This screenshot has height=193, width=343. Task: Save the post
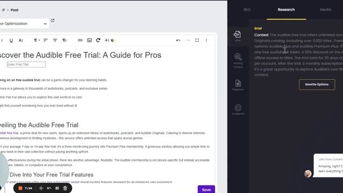206,189
